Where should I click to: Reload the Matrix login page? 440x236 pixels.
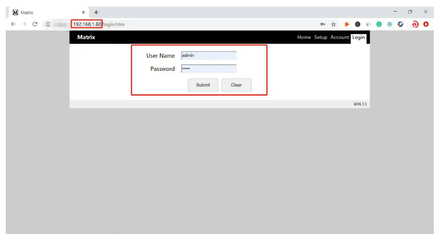pos(35,24)
